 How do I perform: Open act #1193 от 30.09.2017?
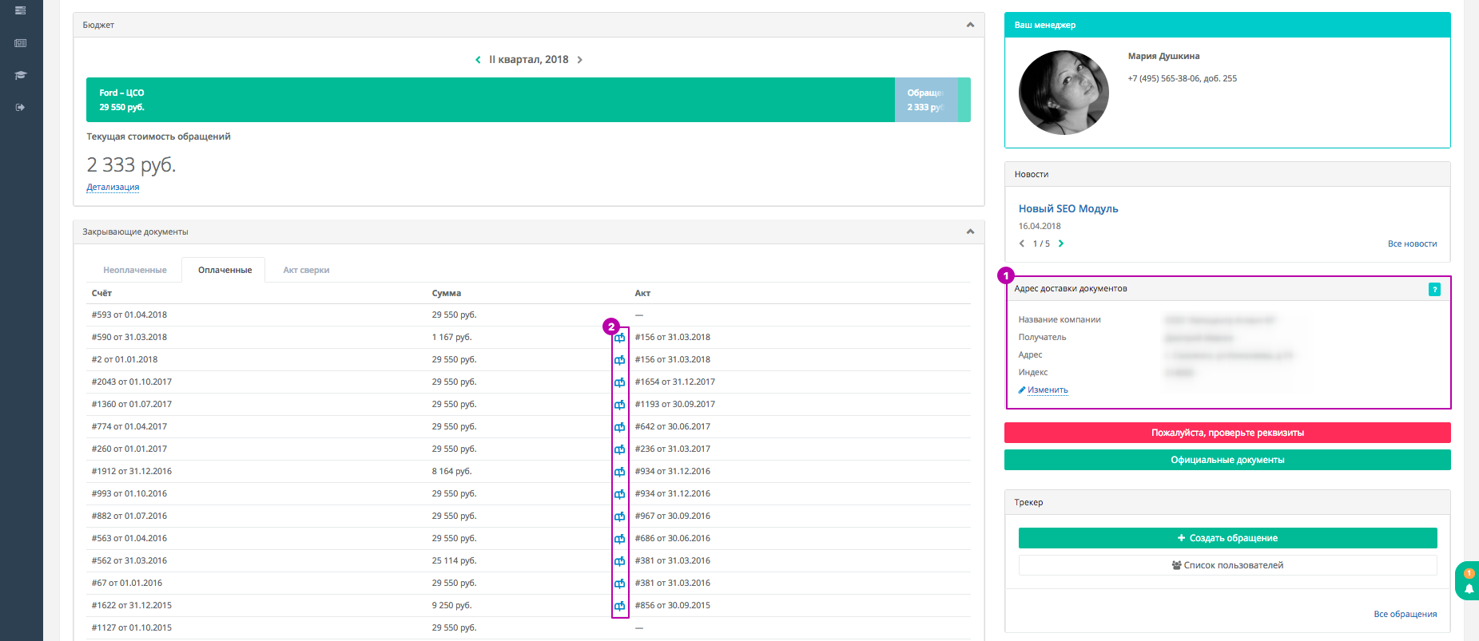[675, 404]
